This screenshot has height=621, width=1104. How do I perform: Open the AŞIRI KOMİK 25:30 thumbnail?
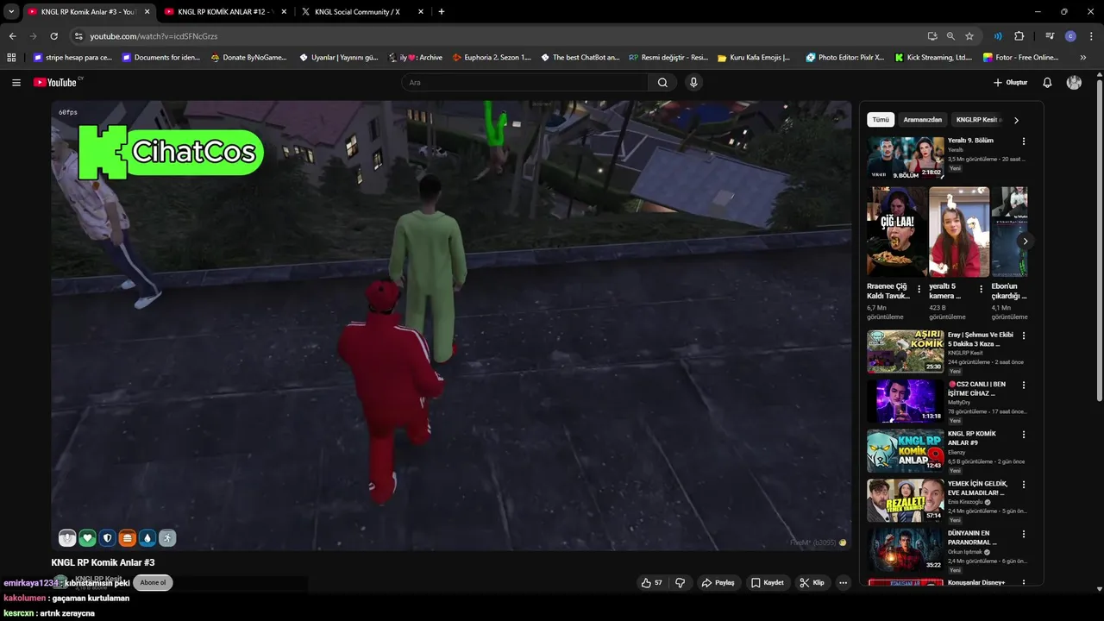click(x=905, y=351)
